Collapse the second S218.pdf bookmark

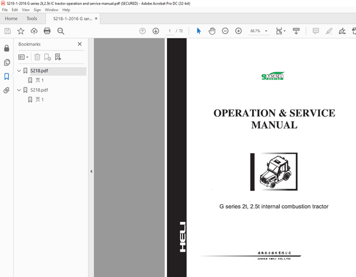[x=19, y=90]
